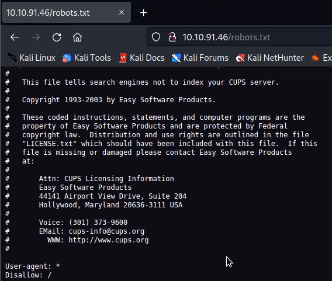Select the 10.10.91.46/robots.txt tab

tap(66, 12)
